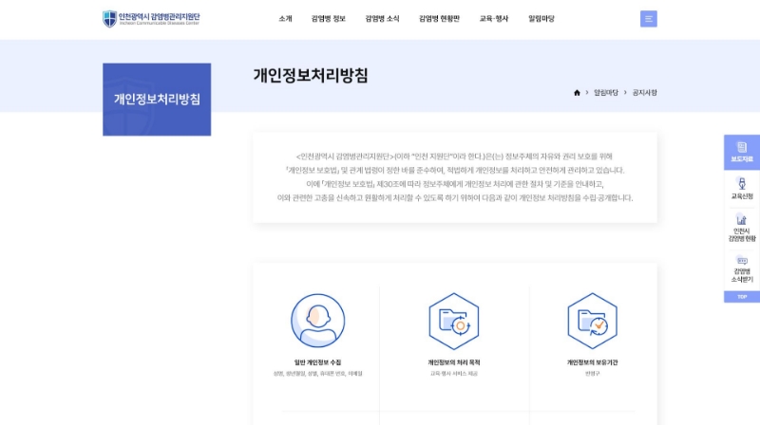Screen dimensions: 760x425
Task: Click the 교육·행사 서비스 제공 caption
Action: tap(454, 373)
